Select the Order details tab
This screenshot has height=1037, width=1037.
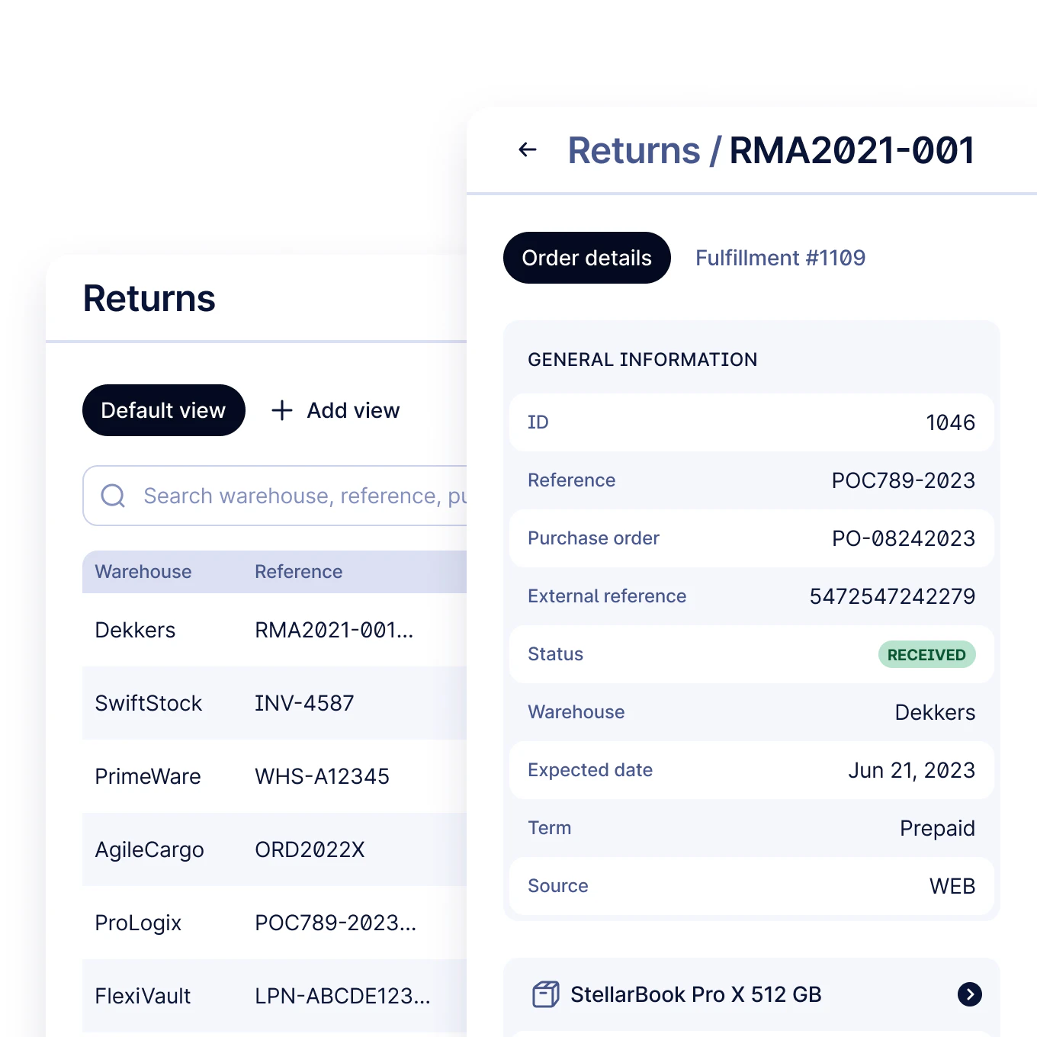pos(586,258)
